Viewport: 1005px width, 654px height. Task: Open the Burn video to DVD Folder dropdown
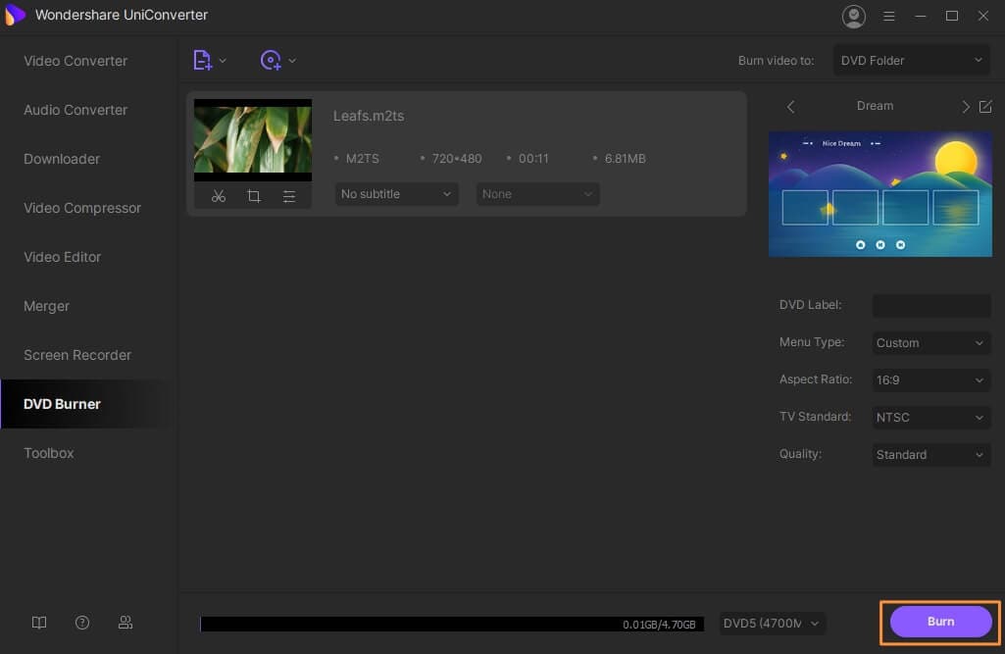(x=911, y=60)
